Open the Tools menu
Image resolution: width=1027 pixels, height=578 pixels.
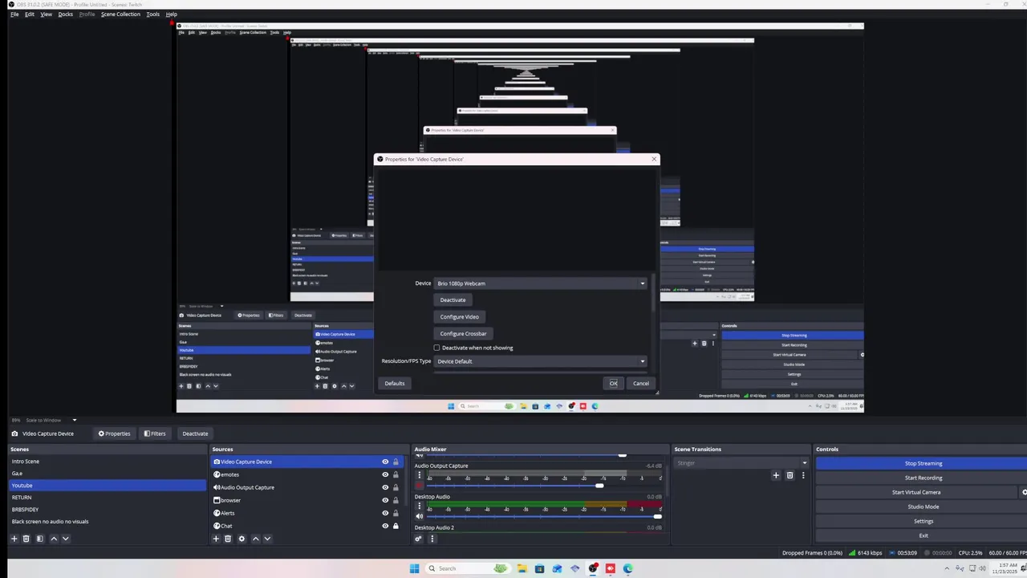coord(152,14)
